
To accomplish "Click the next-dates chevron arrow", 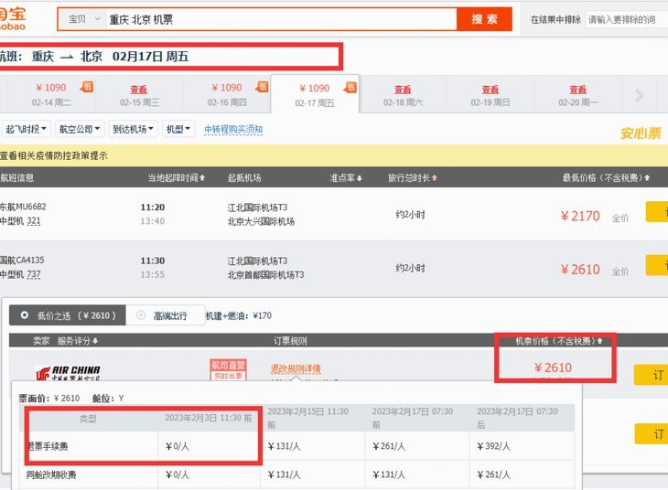I will click(639, 95).
